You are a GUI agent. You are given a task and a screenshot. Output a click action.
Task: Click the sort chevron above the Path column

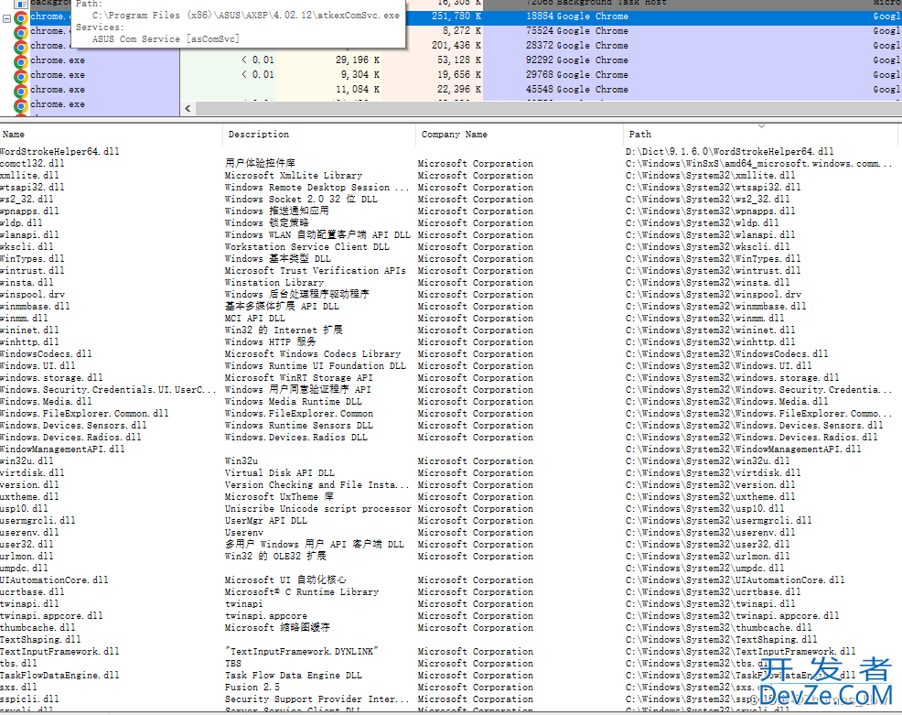761,126
